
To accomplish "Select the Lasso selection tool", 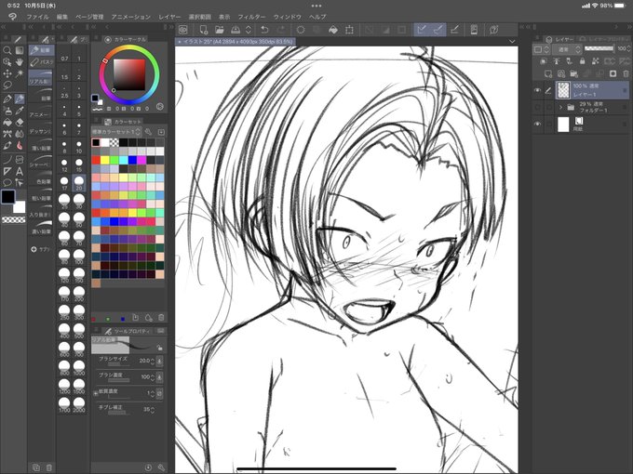I will 7,86.
